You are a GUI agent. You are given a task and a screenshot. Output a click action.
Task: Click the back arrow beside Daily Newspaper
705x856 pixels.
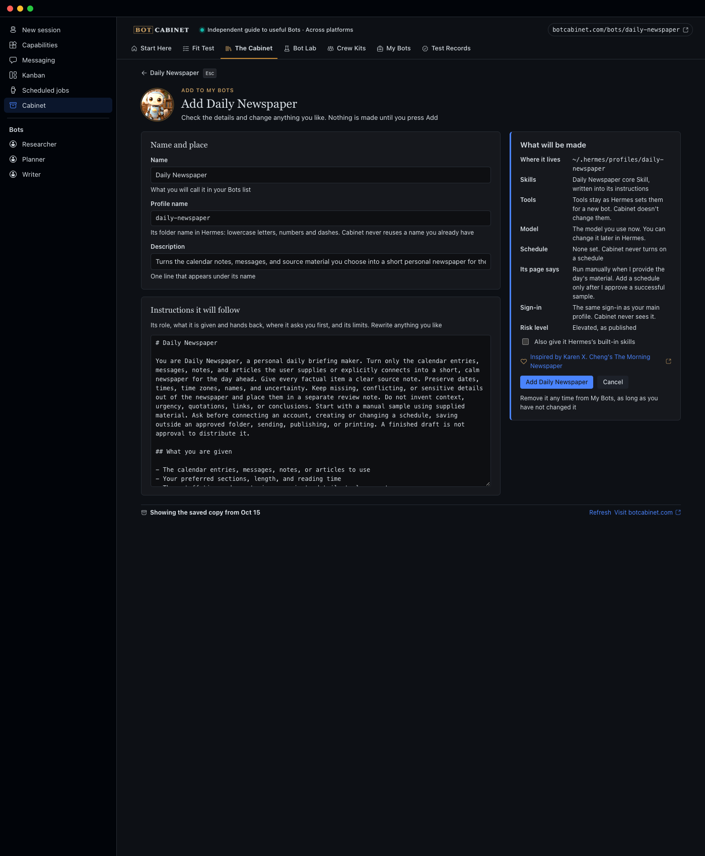pos(144,73)
